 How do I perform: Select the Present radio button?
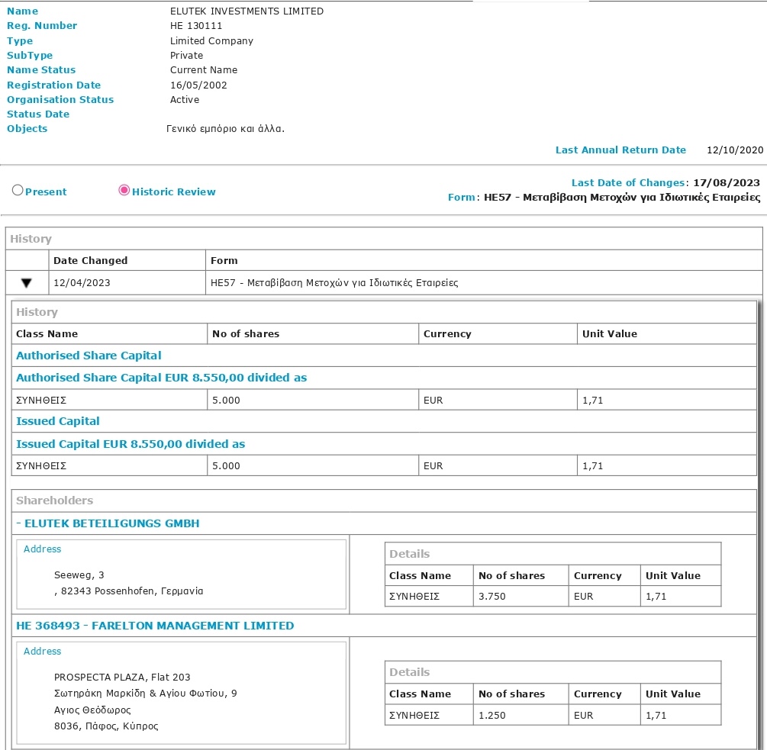click(18, 190)
